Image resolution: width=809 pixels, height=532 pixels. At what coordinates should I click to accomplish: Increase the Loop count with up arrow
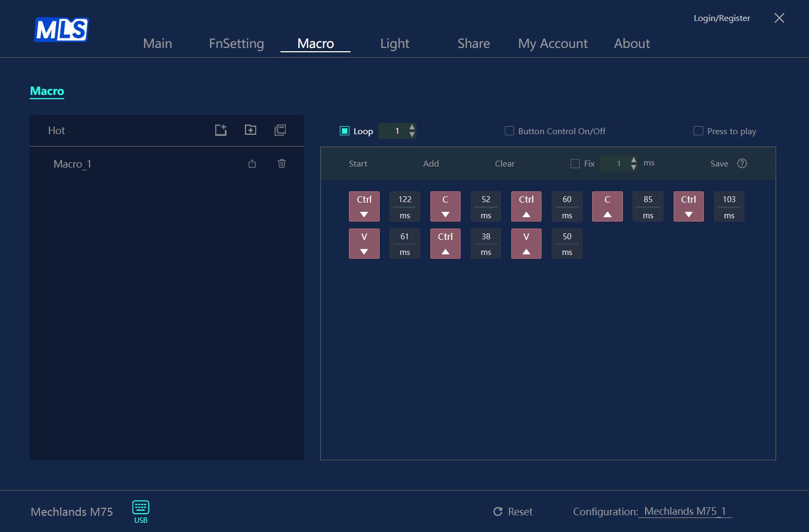[412, 127]
